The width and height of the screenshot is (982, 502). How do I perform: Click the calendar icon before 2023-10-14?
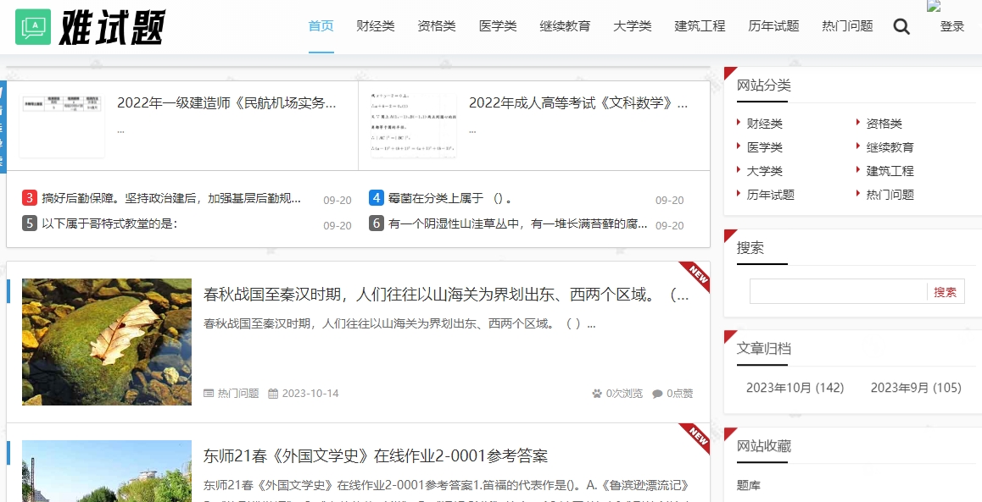tap(272, 393)
